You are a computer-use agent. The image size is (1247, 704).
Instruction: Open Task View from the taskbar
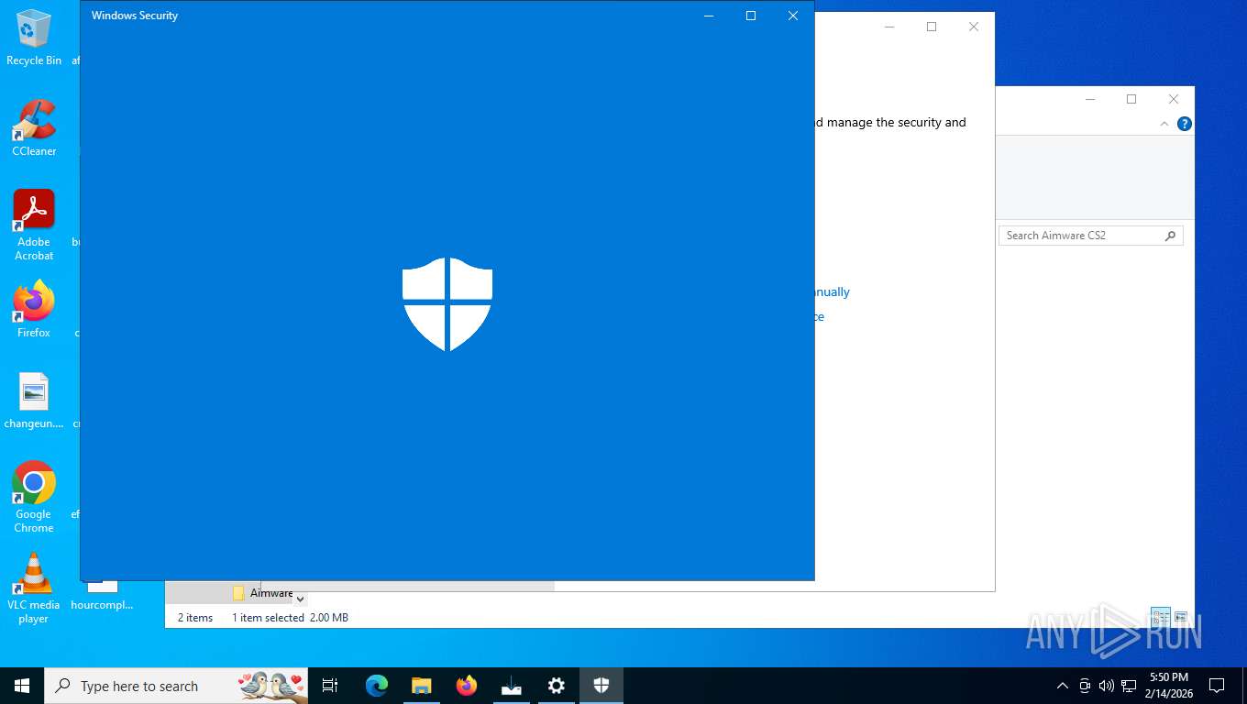pyautogui.click(x=330, y=686)
